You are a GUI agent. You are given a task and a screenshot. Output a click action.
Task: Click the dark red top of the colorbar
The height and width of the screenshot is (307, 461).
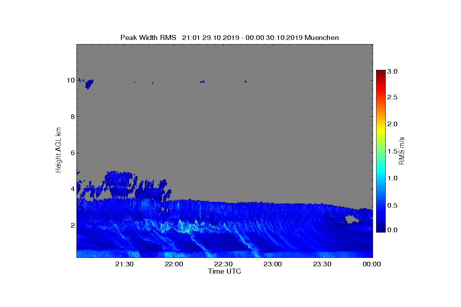(x=381, y=73)
